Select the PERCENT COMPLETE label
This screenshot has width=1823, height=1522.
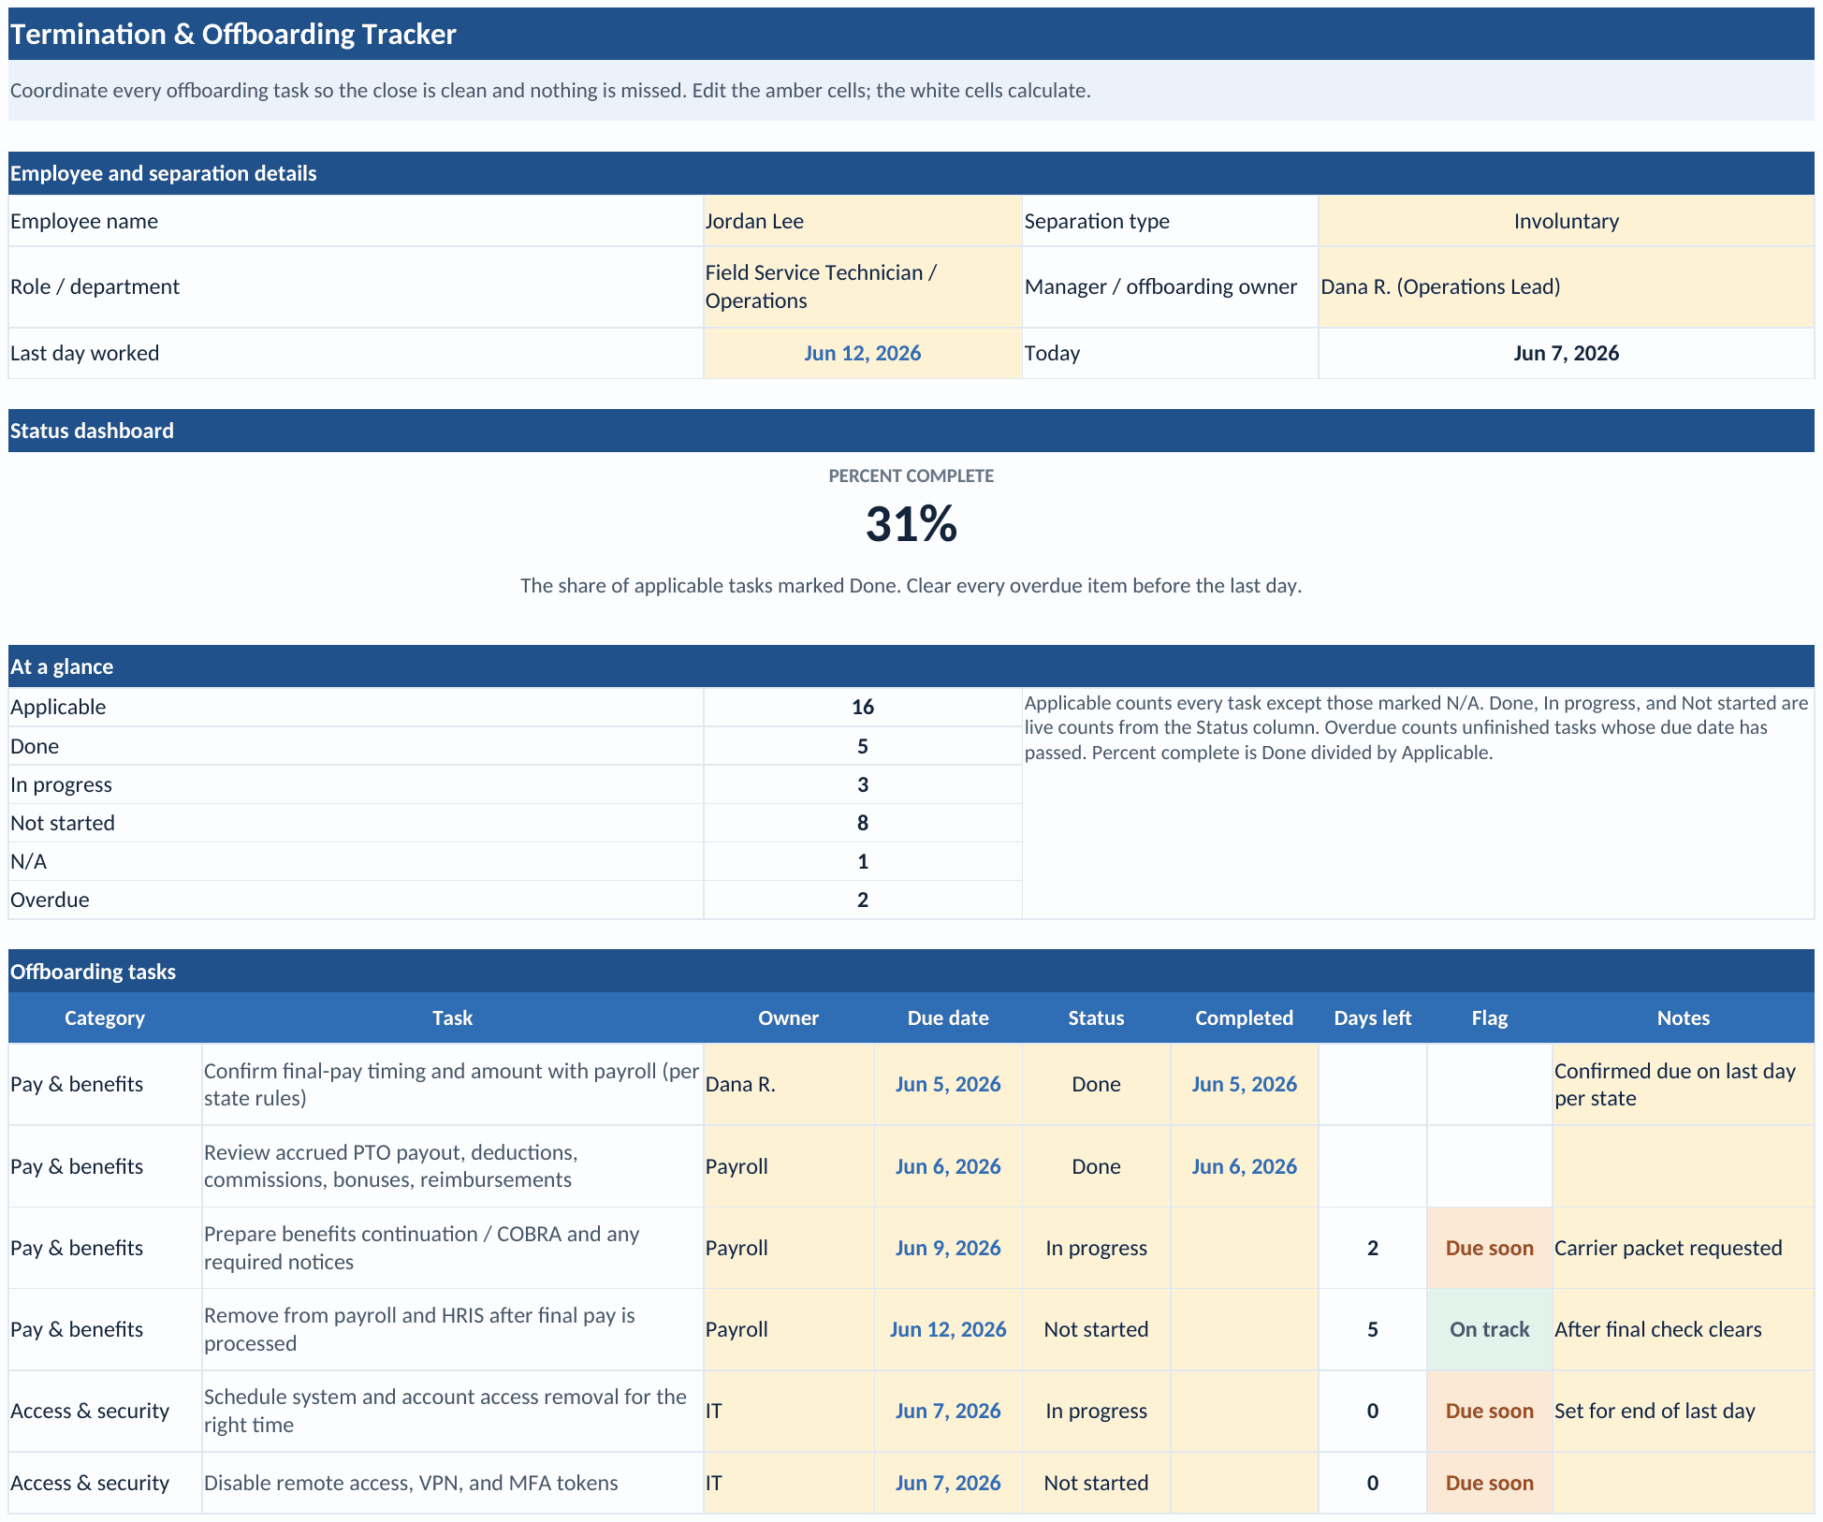(911, 476)
